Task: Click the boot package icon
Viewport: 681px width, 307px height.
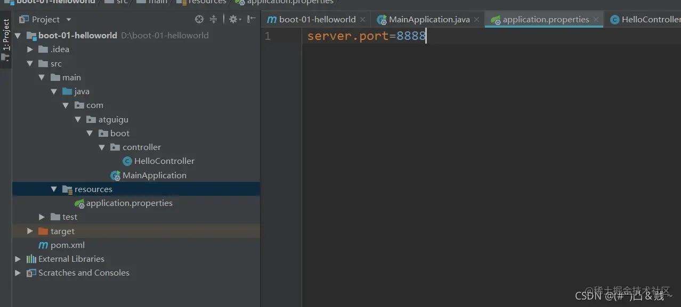Action: 103,134
